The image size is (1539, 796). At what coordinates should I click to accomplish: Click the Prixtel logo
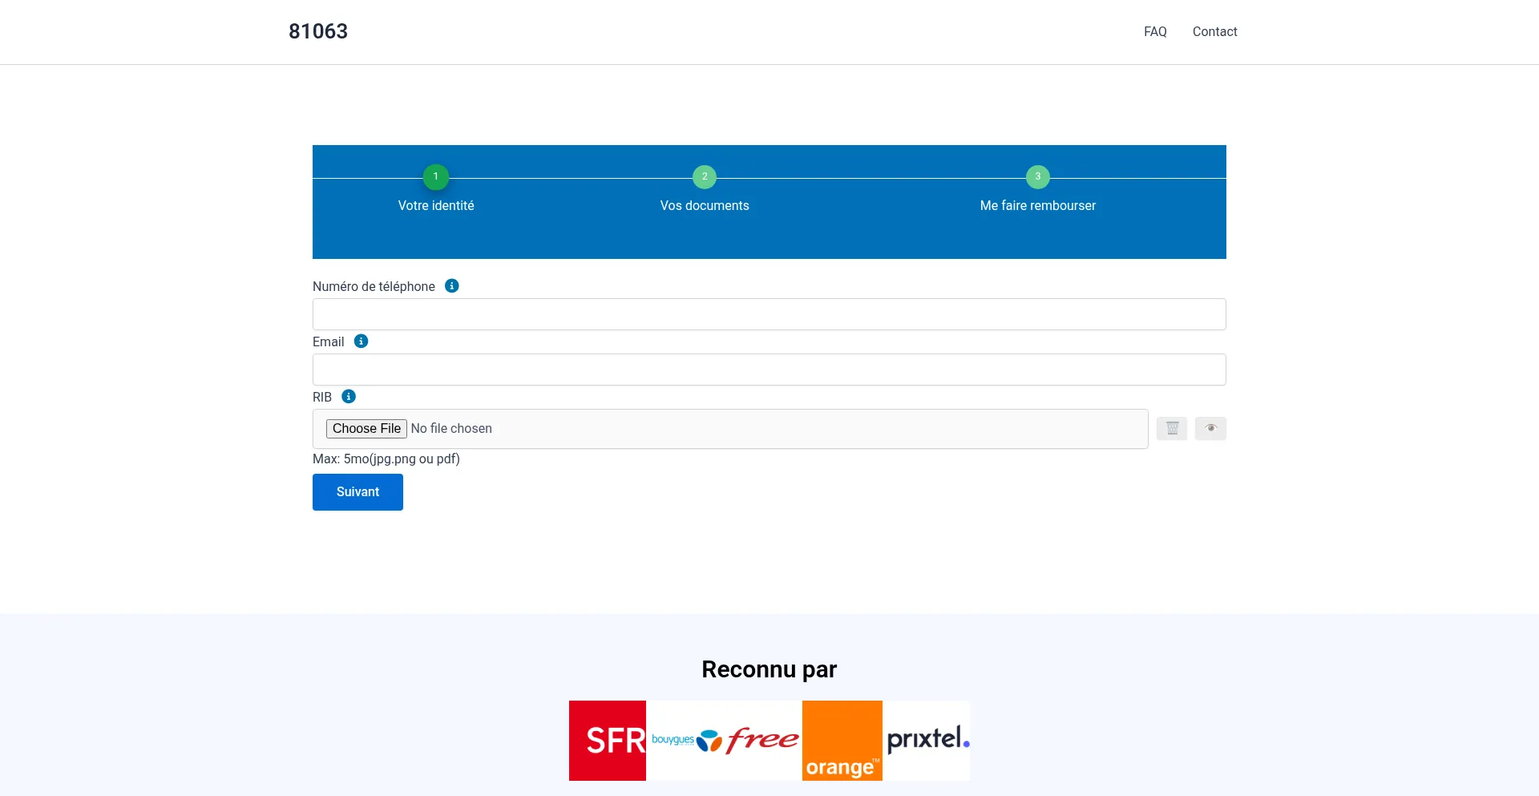(927, 741)
